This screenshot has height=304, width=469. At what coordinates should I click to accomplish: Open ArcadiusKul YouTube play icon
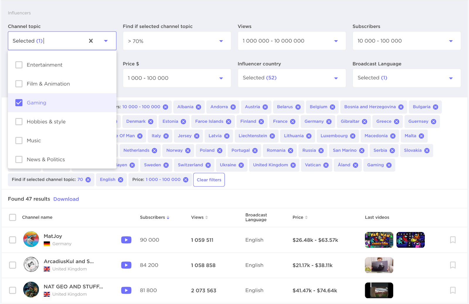pos(126,265)
